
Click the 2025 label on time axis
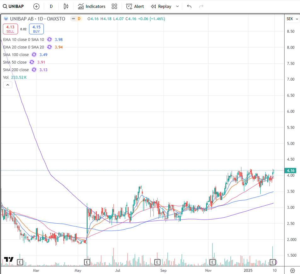pos(248,270)
